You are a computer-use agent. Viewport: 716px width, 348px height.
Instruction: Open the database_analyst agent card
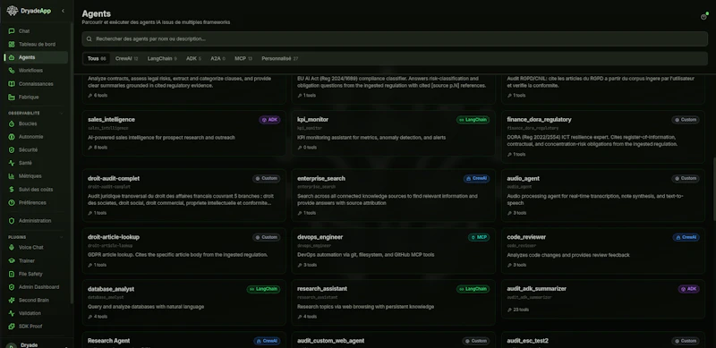tap(184, 302)
